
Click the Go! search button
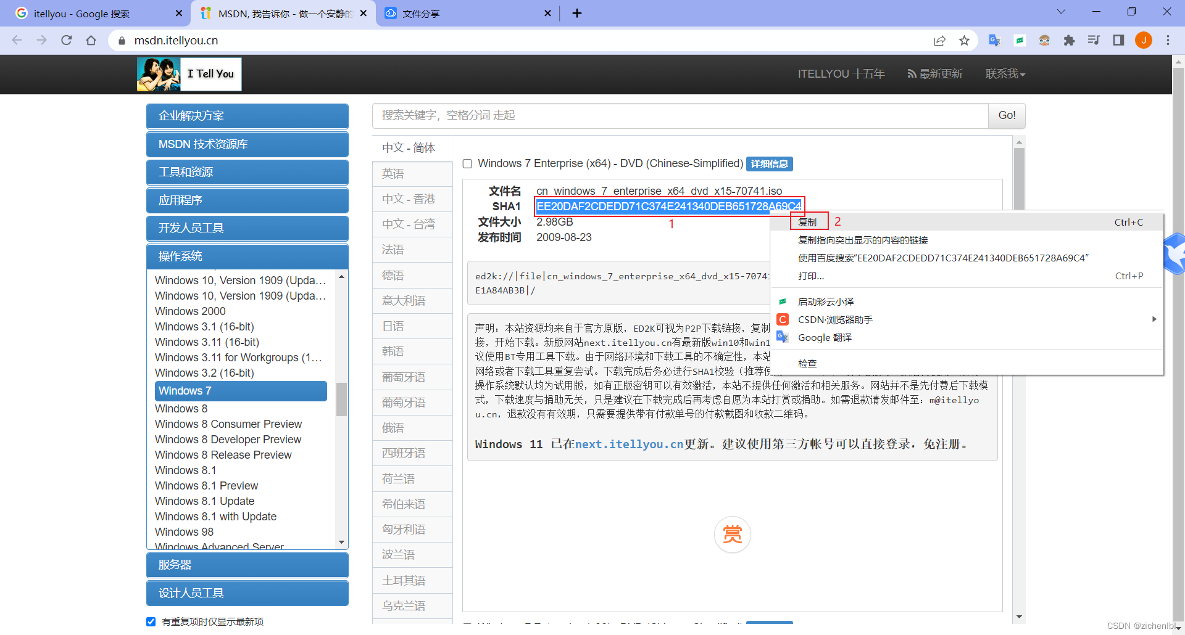(1007, 115)
